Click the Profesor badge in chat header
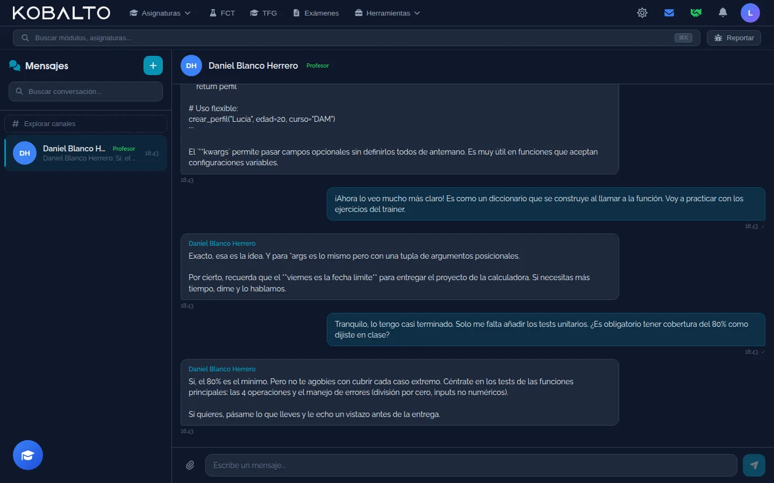Viewport: 774px width, 483px height. pos(318,65)
